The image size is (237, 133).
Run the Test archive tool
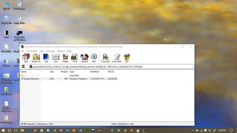click(46, 58)
